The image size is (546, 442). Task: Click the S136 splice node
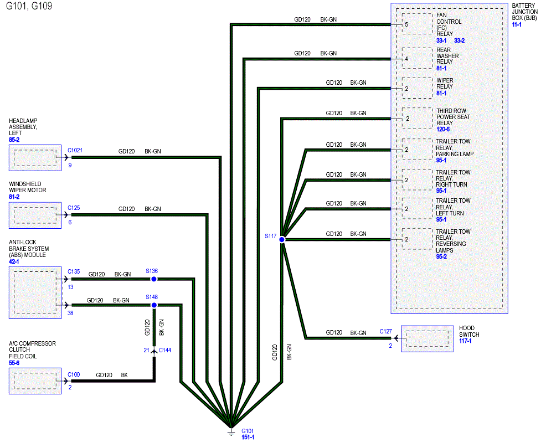click(154, 279)
